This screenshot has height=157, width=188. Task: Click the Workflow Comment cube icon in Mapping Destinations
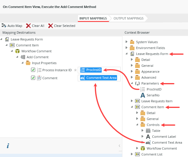[x=17, y=51]
